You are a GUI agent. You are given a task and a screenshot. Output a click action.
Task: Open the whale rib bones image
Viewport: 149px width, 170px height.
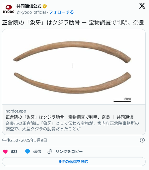coord(74,67)
